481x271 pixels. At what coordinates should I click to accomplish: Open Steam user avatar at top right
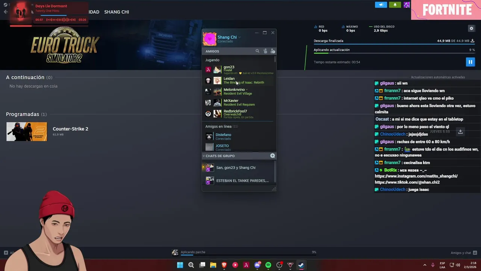(x=407, y=5)
